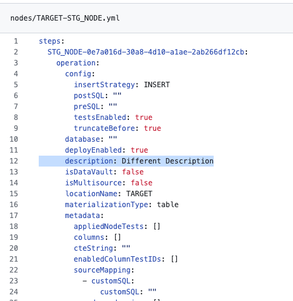The image size is (293, 301).
Task: Click the truncateBefore true value
Action: [x=153, y=128]
